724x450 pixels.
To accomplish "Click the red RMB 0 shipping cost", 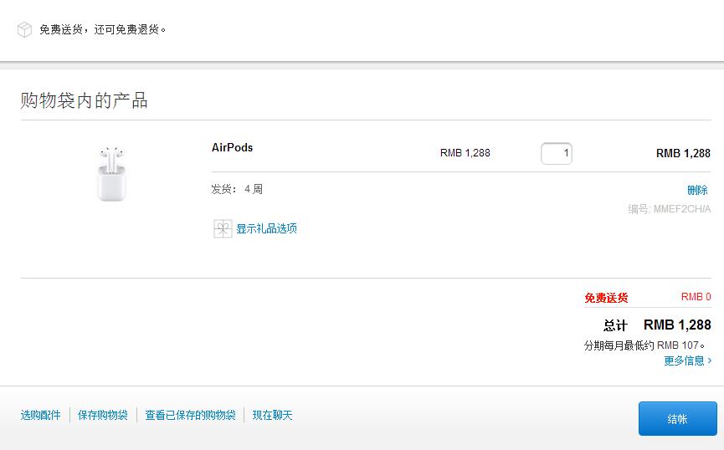I will (x=696, y=297).
